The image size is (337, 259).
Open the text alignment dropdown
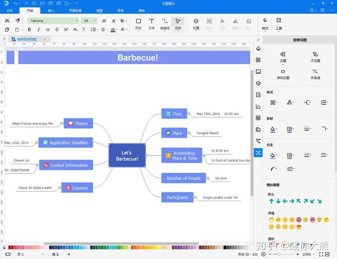coord(124,21)
